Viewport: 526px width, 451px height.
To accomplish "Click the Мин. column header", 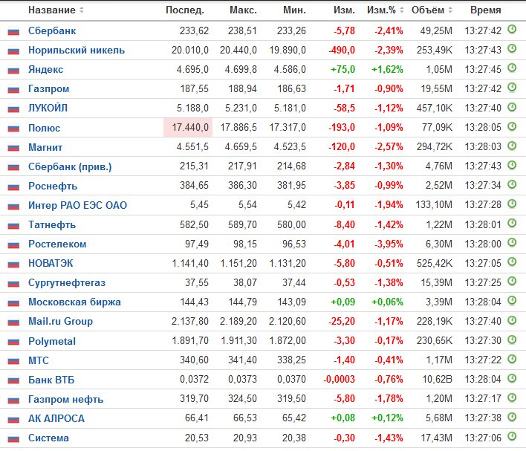I will 294,10.
